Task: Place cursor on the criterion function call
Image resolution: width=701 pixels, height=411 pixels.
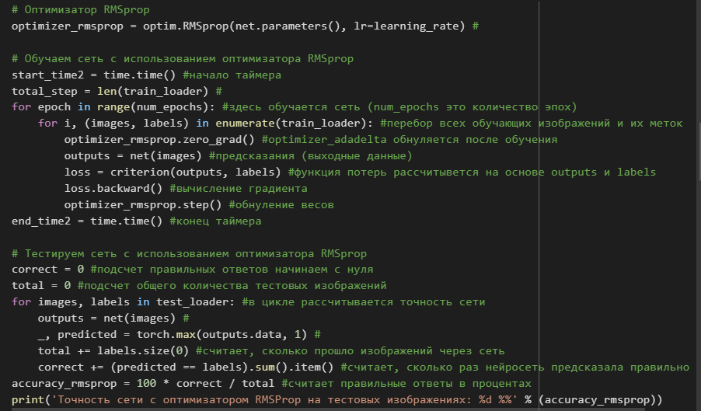Action: pos(140,172)
